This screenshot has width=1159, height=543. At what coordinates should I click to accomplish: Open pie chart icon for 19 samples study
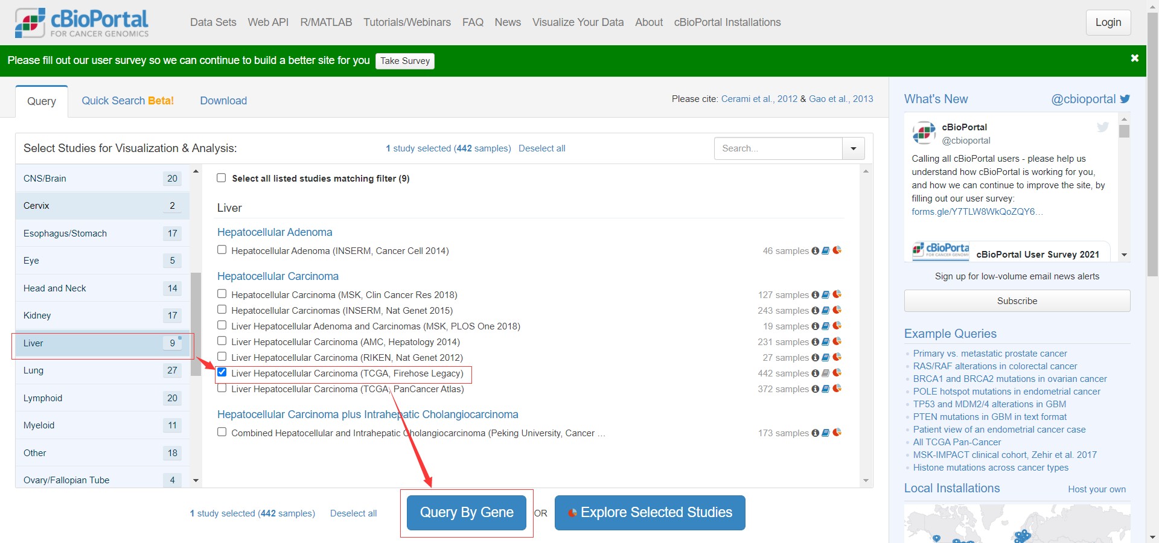pyautogui.click(x=837, y=326)
